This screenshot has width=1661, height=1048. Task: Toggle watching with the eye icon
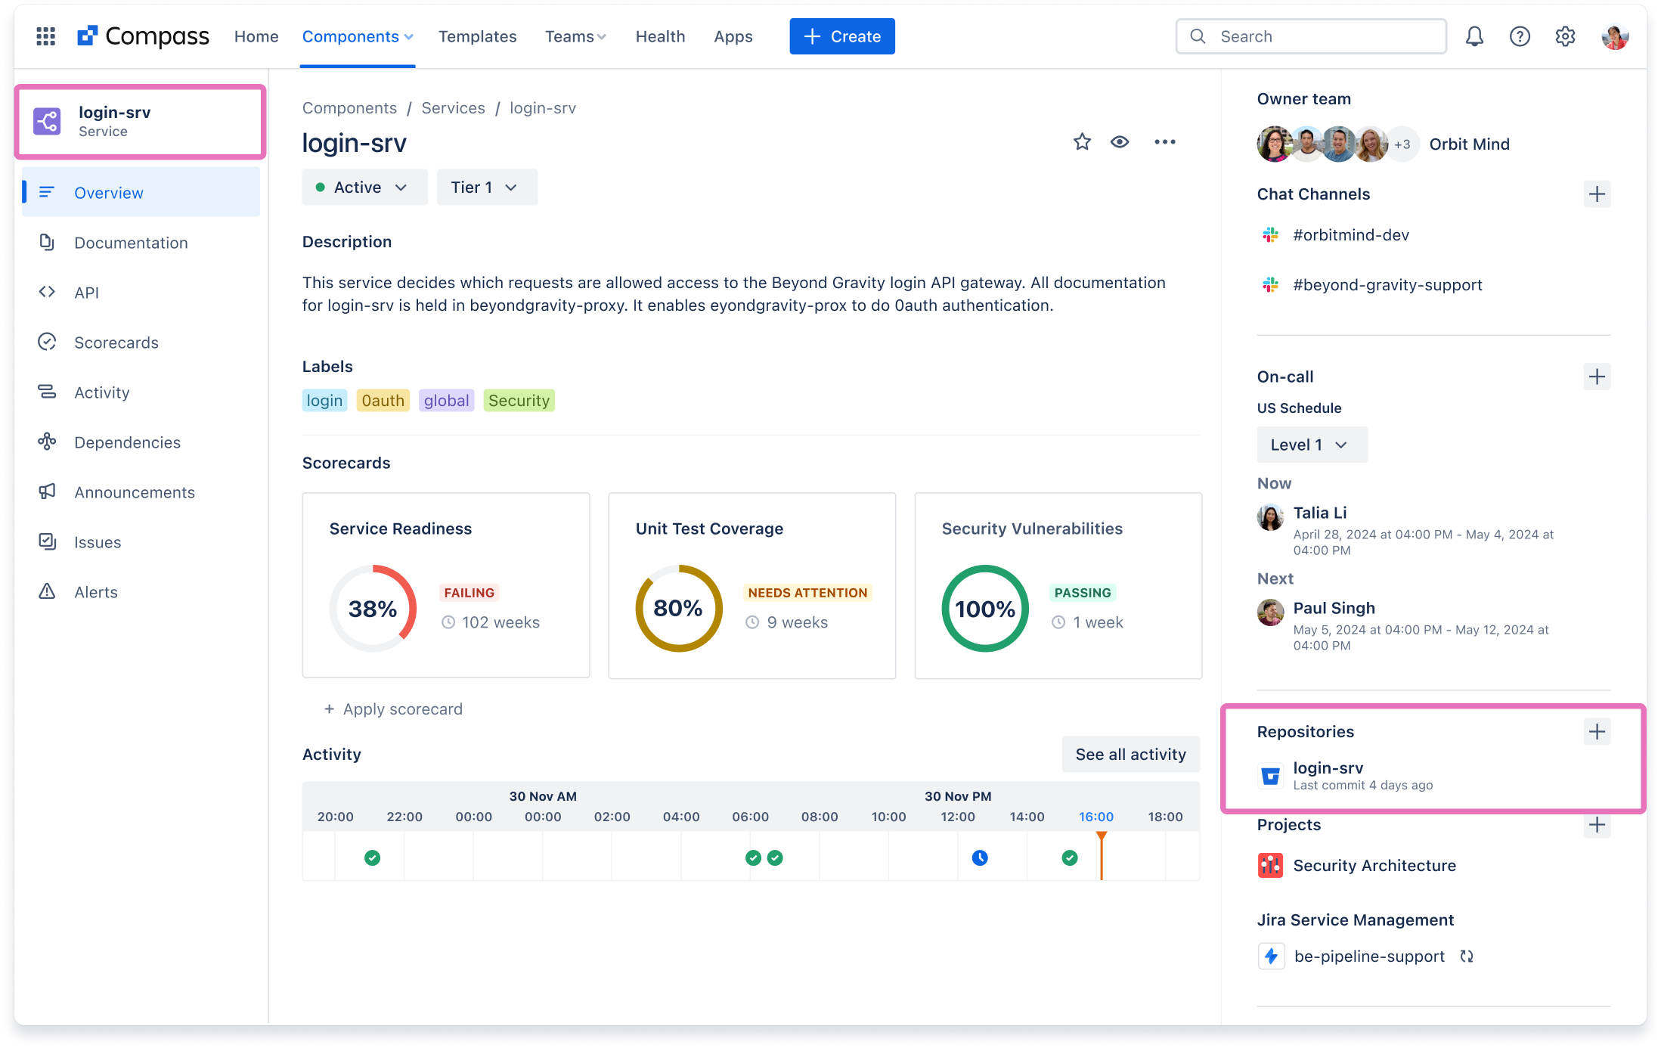click(x=1120, y=142)
